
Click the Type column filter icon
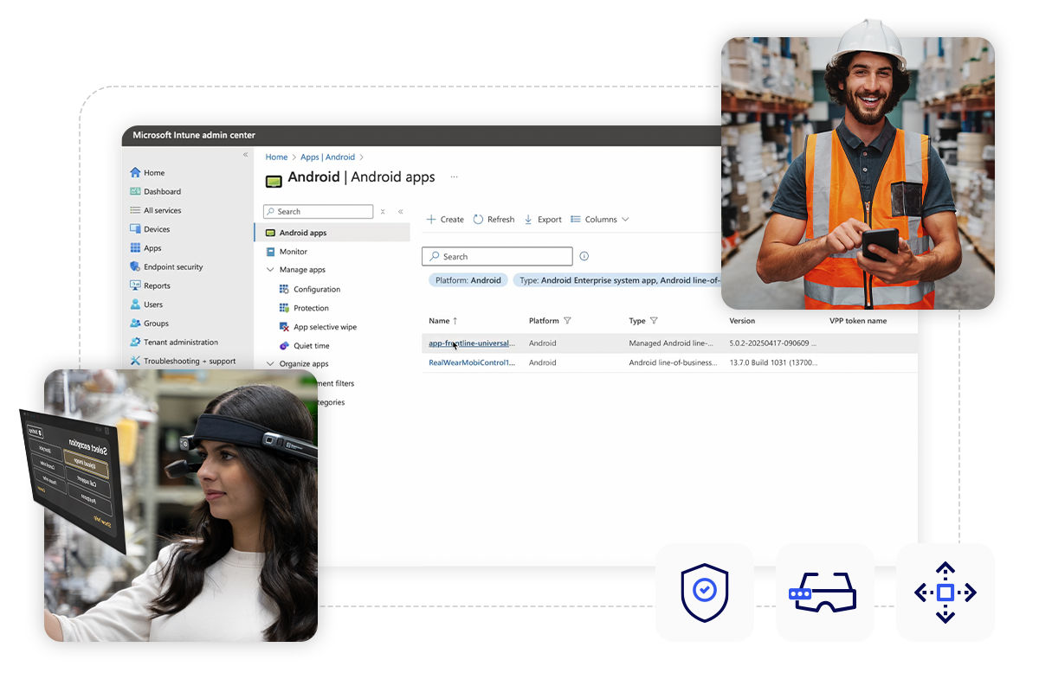[x=654, y=321]
